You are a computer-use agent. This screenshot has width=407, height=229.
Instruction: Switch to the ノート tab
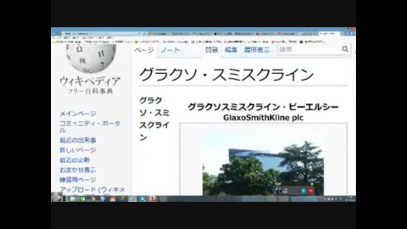click(x=170, y=50)
